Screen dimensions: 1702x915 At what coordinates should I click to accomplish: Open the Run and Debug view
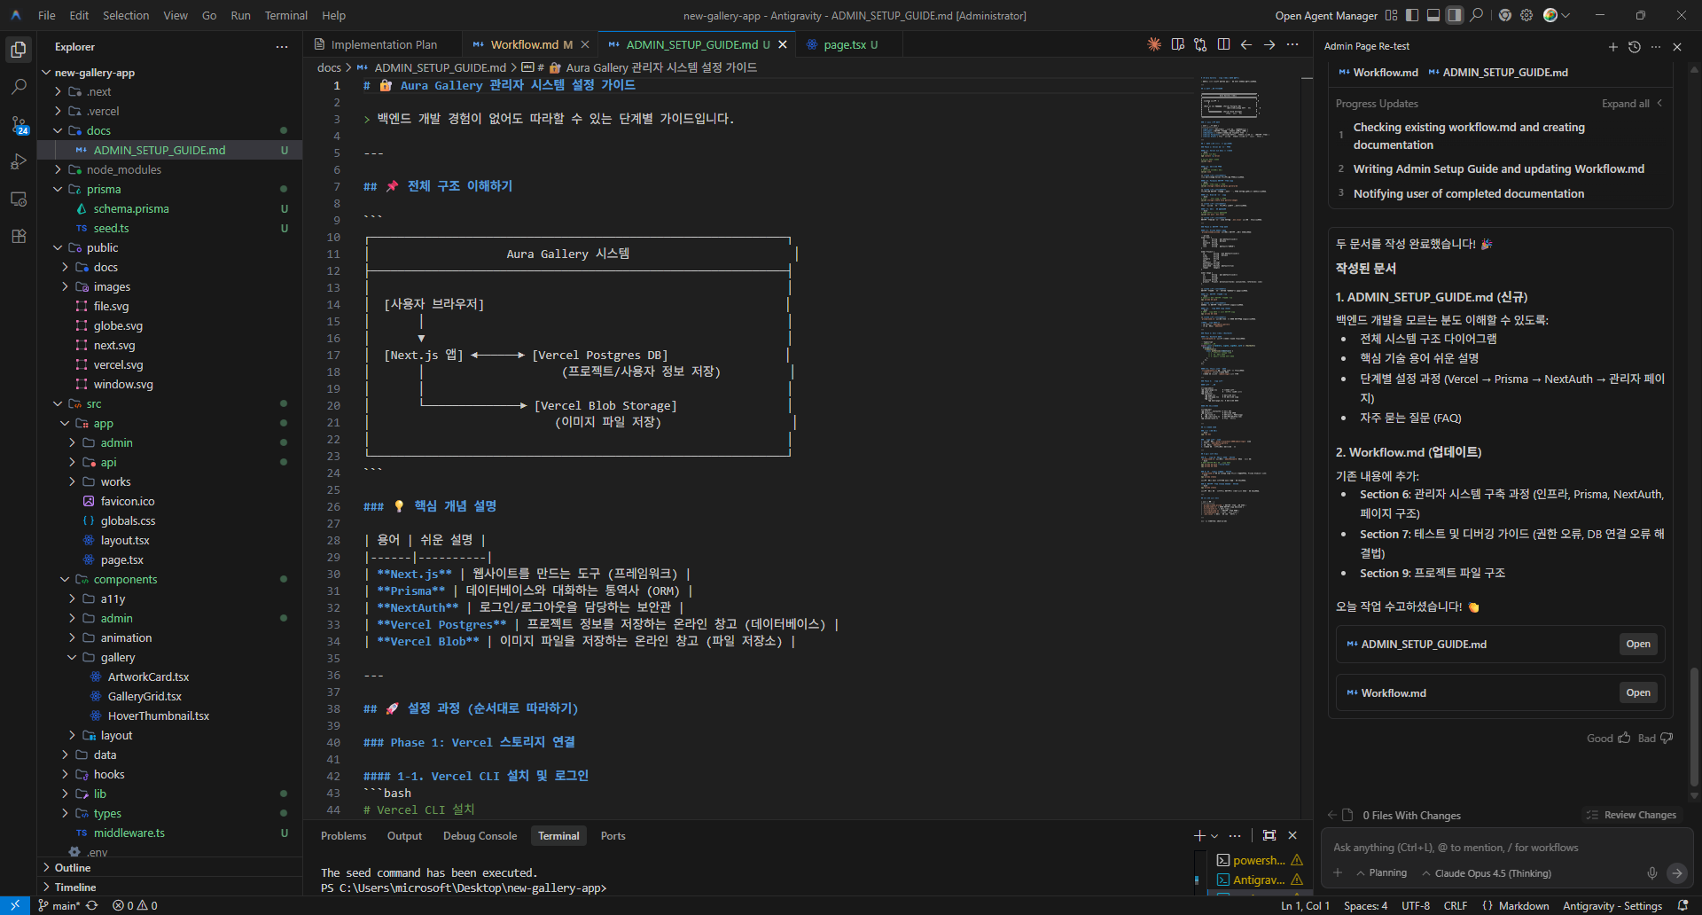coord(19,161)
